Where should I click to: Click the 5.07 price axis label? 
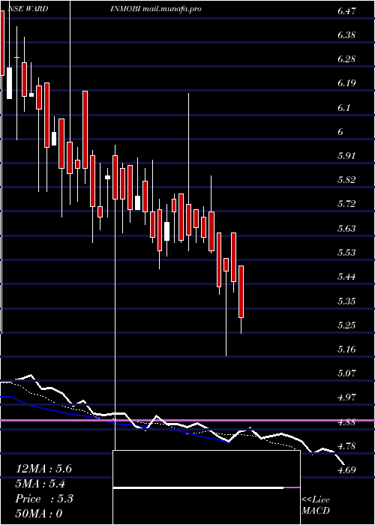click(346, 373)
